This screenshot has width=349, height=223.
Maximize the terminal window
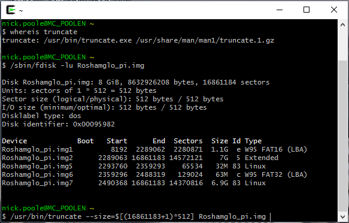pos(306,10)
